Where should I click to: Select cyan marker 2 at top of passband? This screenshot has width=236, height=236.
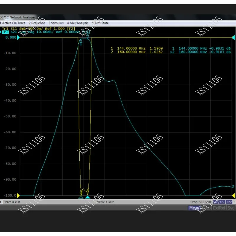(88, 36)
